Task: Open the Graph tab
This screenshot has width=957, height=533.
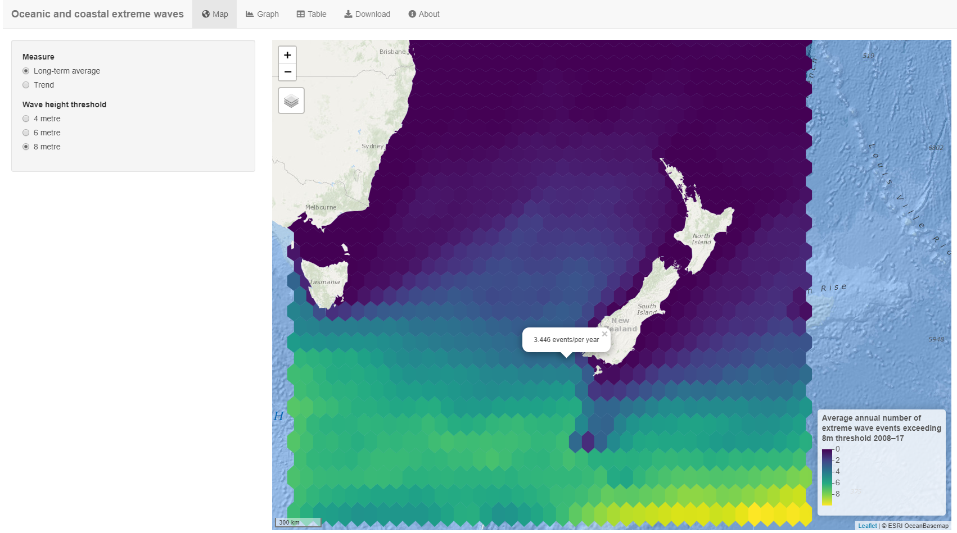Action: pyautogui.click(x=262, y=14)
